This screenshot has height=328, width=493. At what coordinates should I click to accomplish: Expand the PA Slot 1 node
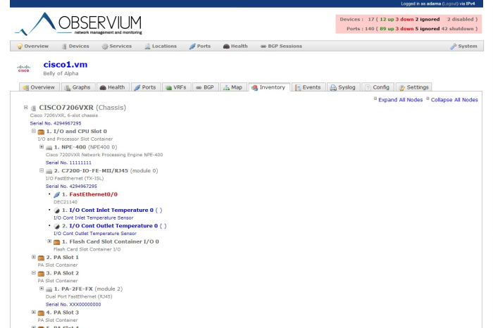pyautogui.click(x=34, y=257)
